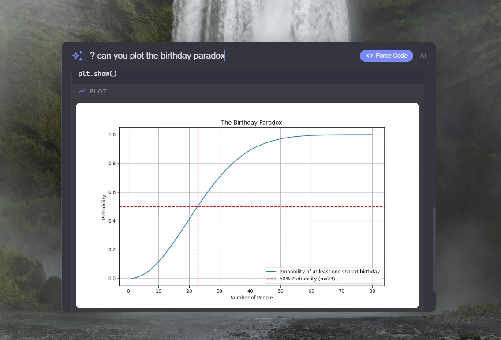Toggle the Force Code button
The height and width of the screenshot is (340, 501).
[386, 56]
